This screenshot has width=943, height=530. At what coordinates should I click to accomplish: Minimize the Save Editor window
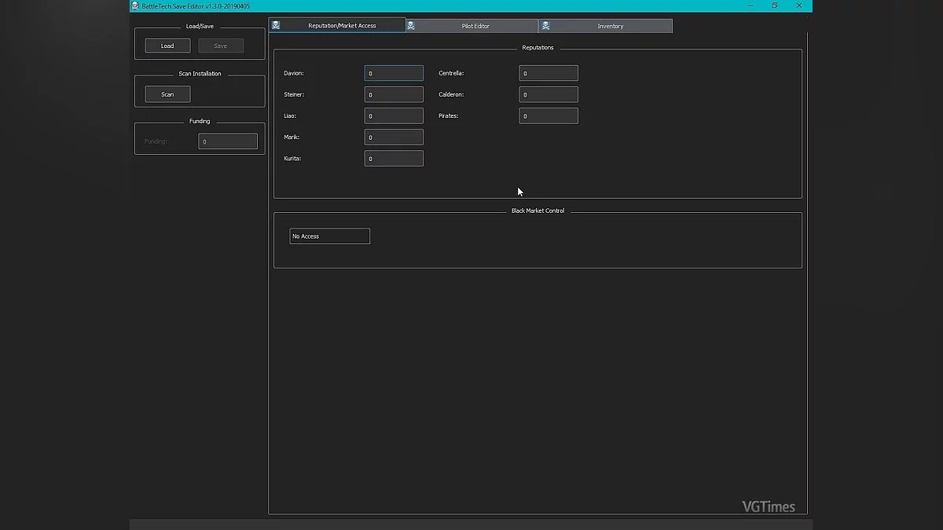point(748,6)
